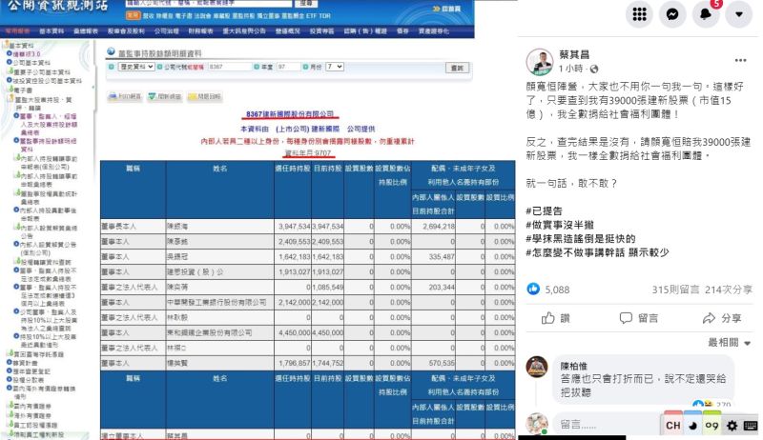Open the 營運概況 menu tab
Screen dimensions: 763x440
click(288, 31)
